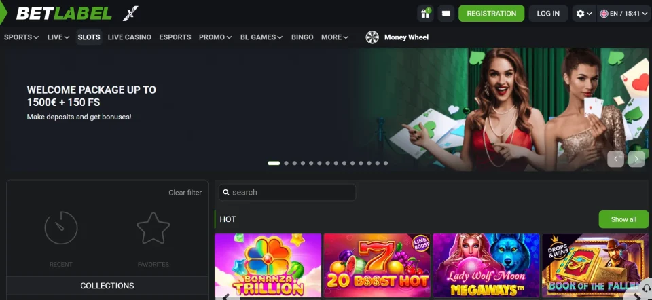This screenshot has width=652, height=300.
Task: Open Book of the Fallen thumbnail
Action: pyautogui.click(x=595, y=266)
